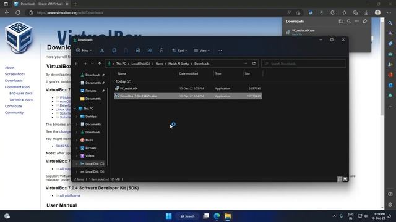The height and width of the screenshot is (222, 396).
Task: Open Community link on VirtualBox site
Action: pyautogui.click(x=14, y=113)
